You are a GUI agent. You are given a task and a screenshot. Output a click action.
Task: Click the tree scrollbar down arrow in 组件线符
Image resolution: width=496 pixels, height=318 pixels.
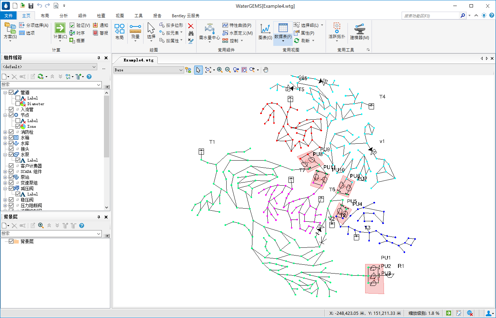[107, 208]
